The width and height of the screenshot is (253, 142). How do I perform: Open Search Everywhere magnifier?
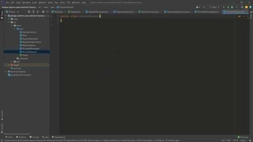(x=242, y=7)
